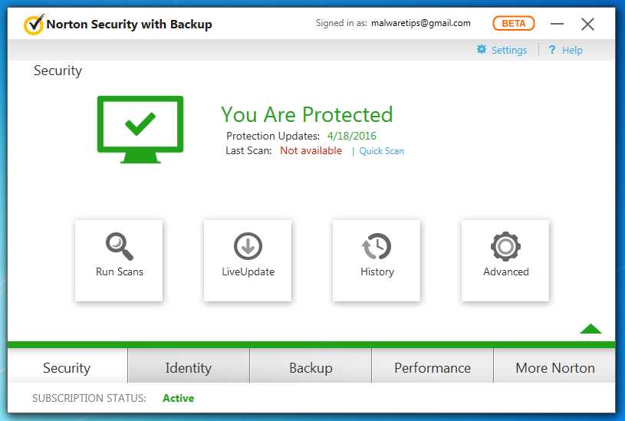Open the More Norton tab
Screen dimensions: 625x421
555,367
